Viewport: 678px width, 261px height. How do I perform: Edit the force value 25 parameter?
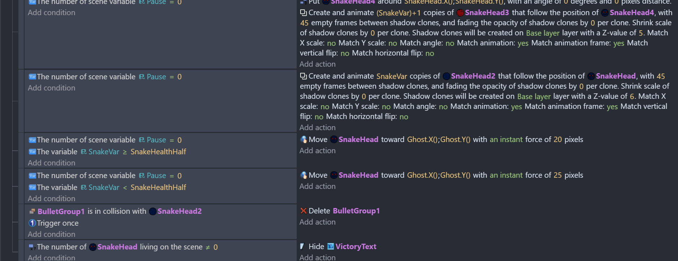[x=557, y=175]
